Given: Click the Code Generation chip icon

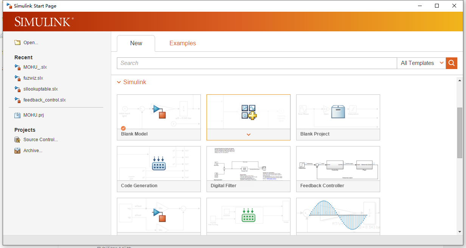Looking at the screenshot, I should [159, 164].
